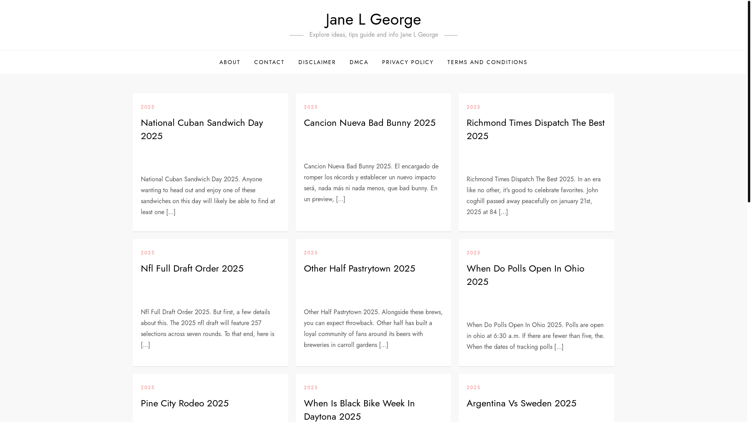Click the Other Half Pastrytown excerpt
This screenshot has width=751, height=422.
(373, 328)
